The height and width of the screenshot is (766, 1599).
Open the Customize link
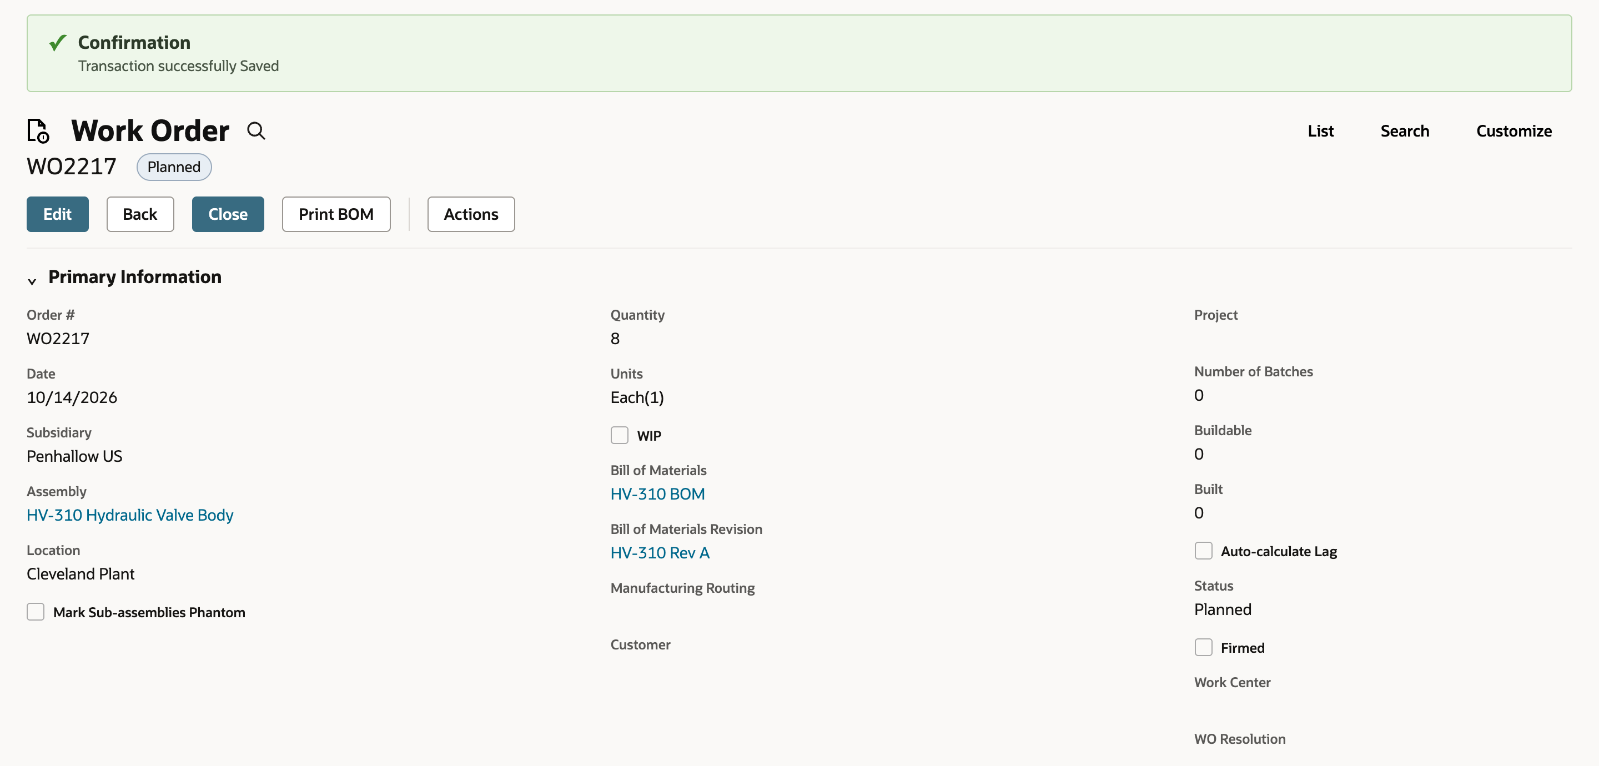point(1513,131)
